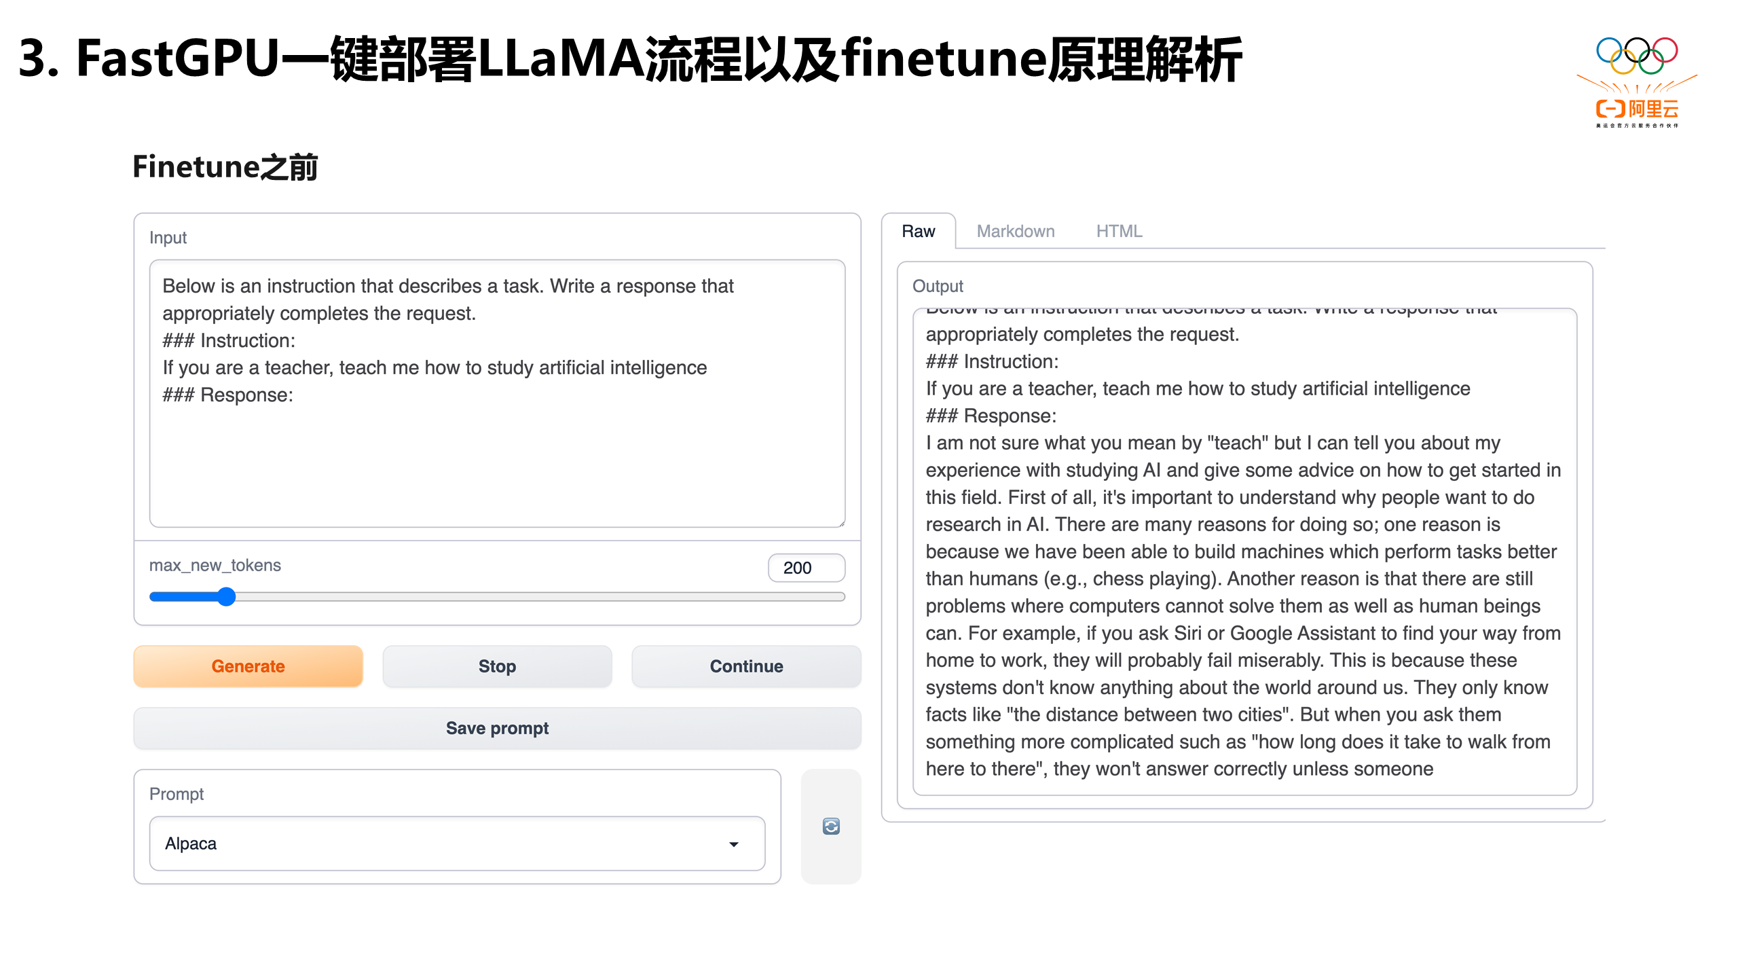
Task: Click the max_new_tokens slider handle
Action: [x=227, y=596]
